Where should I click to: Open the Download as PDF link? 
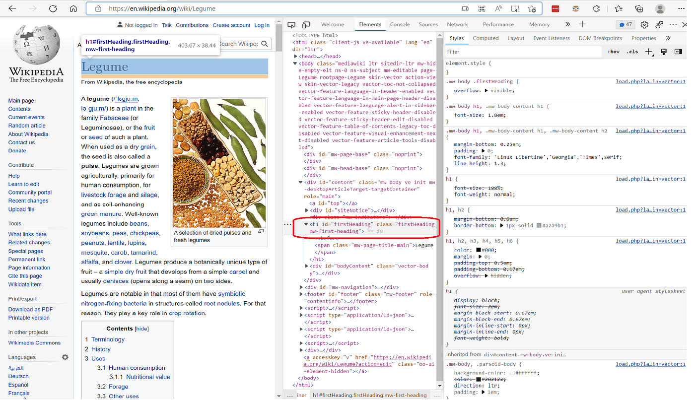(x=30, y=309)
